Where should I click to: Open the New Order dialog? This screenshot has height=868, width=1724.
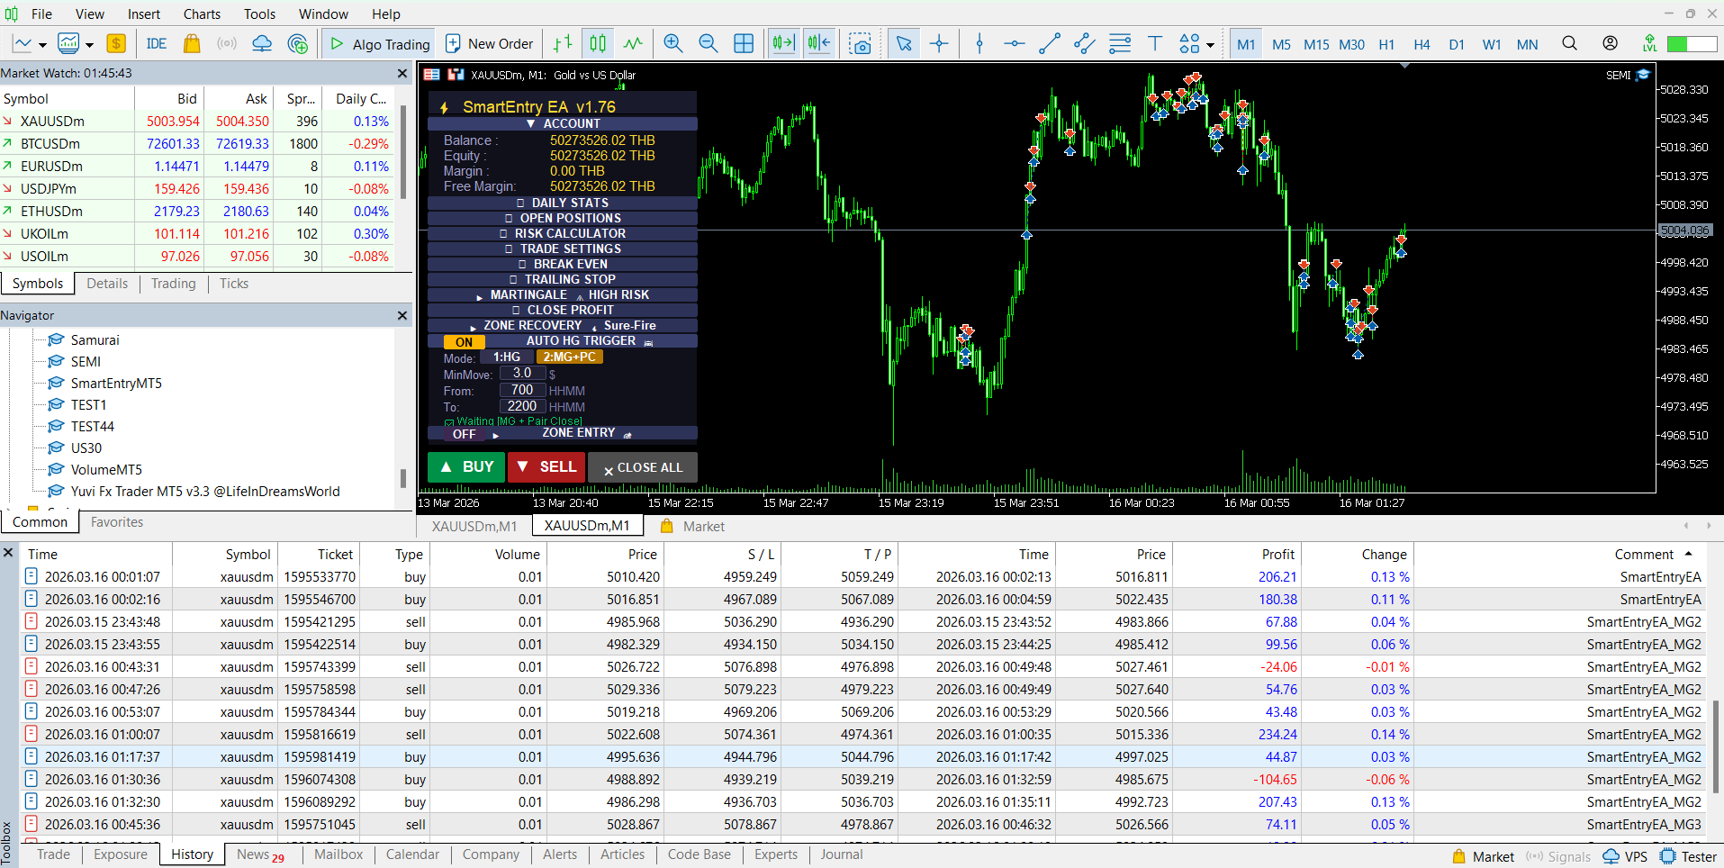coord(490,44)
